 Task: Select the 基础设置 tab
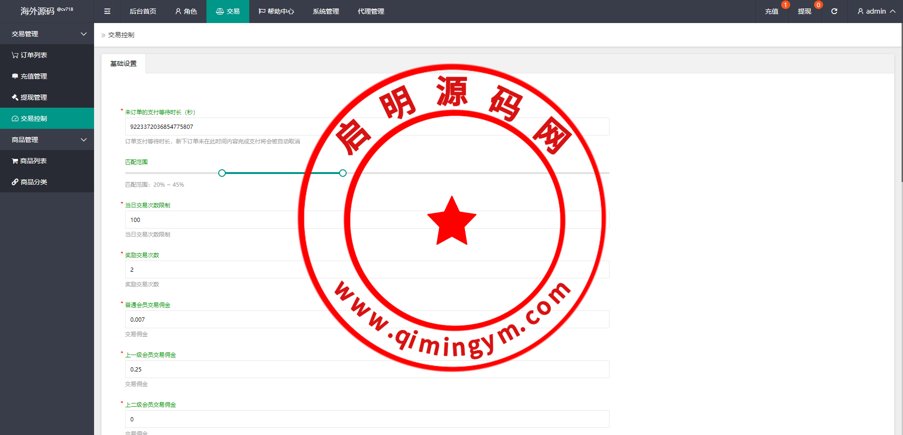pyautogui.click(x=123, y=63)
